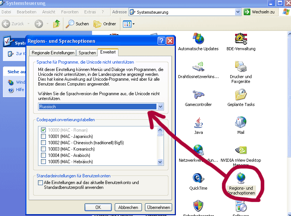
Task: Click the Zurück back arrow icon
Action: pyautogui.click(x=6, y=24)
